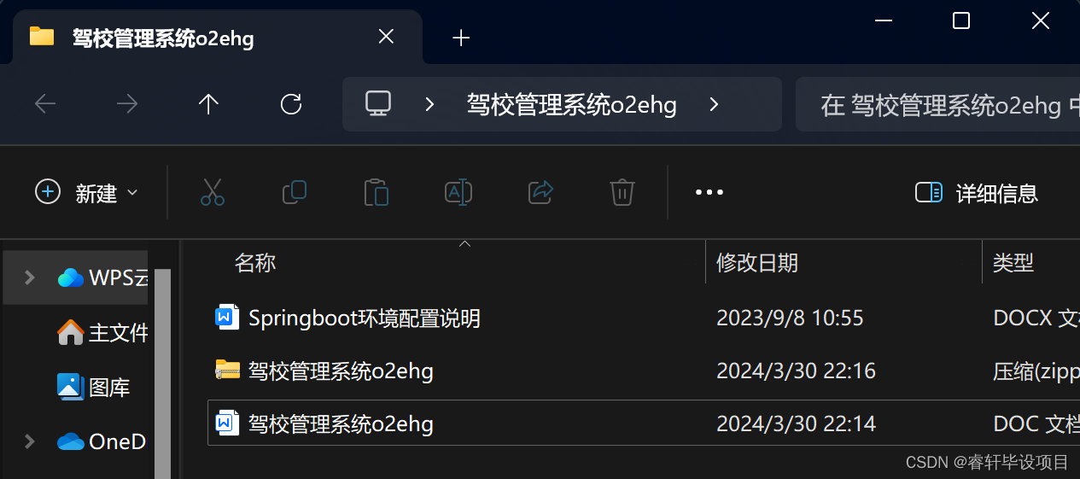Open the three-dot See more menu
This screenshot has height=479, width=1080.
click(x=709, y=193)
